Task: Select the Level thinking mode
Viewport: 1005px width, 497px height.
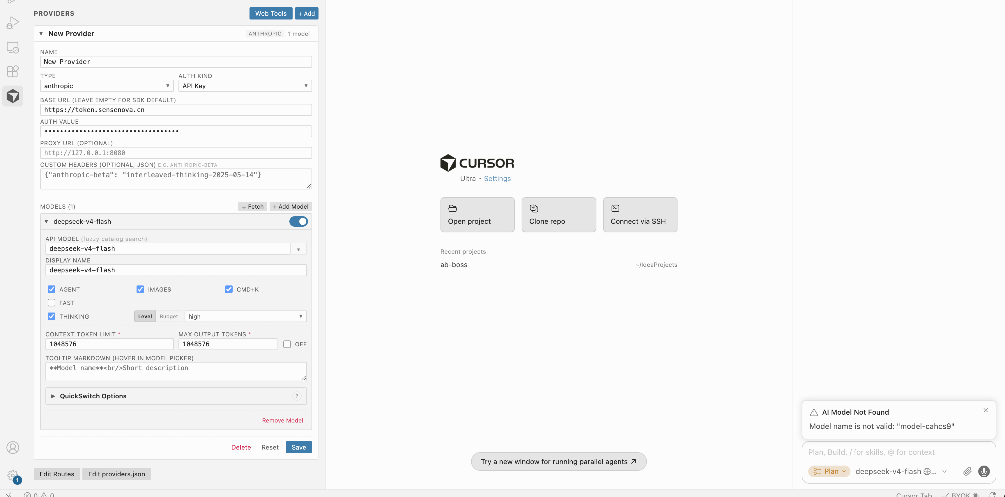Action: click(145, 316)
